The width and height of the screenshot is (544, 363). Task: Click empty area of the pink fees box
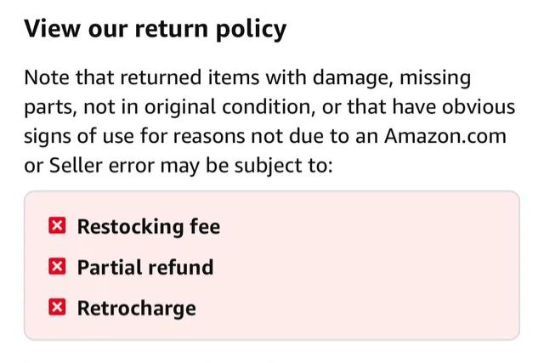click(x=382, y=268)
